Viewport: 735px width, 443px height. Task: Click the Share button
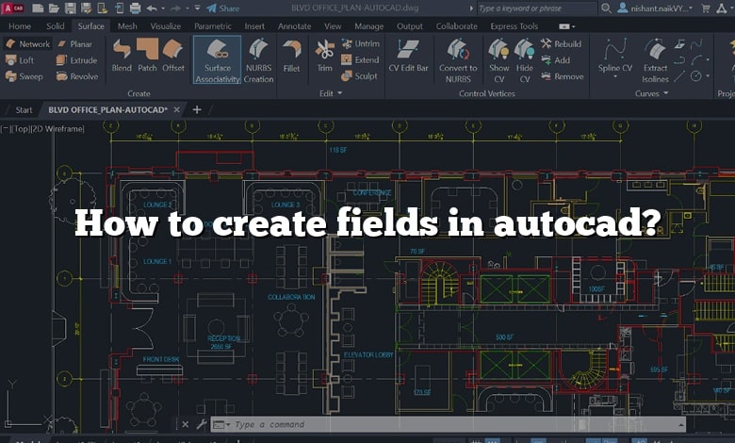tap(223, 8)
